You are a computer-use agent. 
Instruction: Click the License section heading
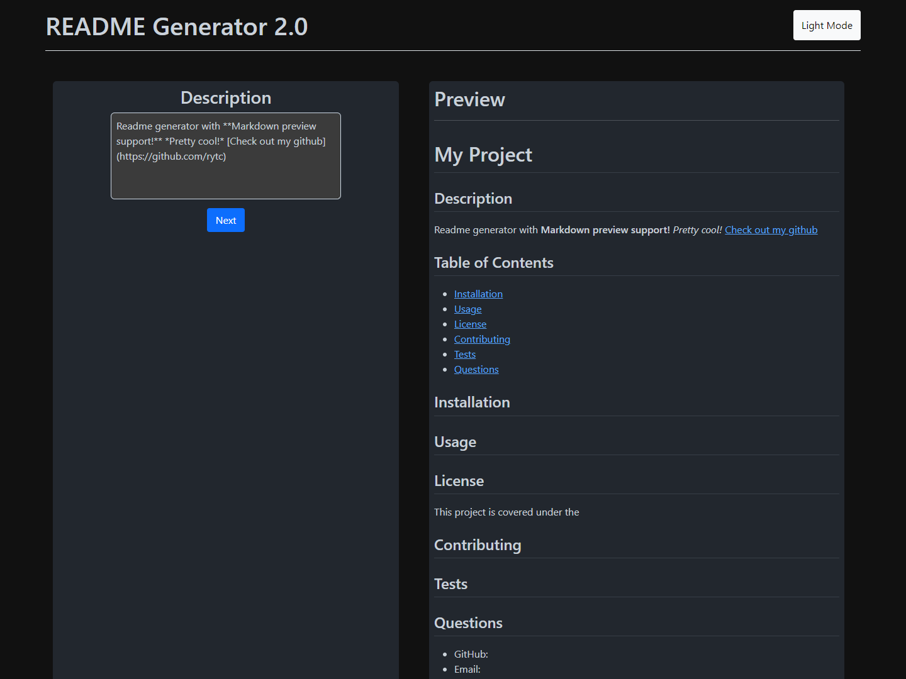(459, 481)
